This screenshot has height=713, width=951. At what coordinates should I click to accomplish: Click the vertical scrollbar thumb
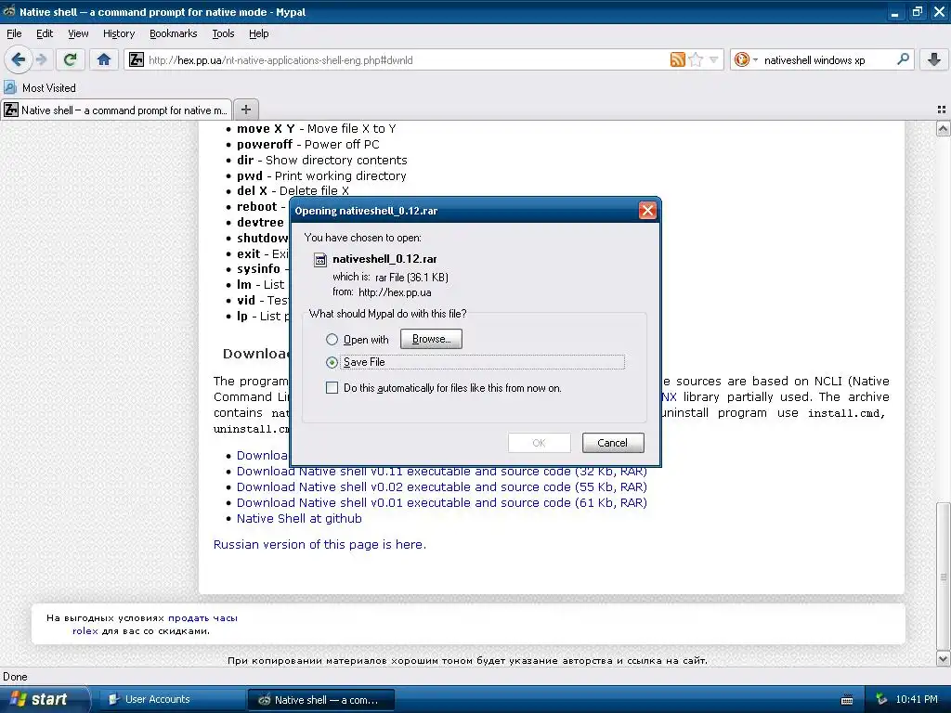[943, 577]
